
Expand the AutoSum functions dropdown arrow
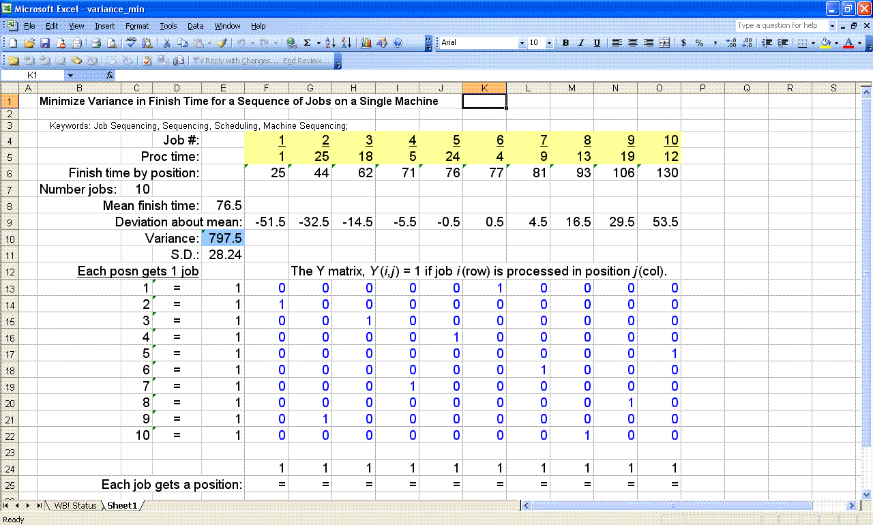[318, 43]
